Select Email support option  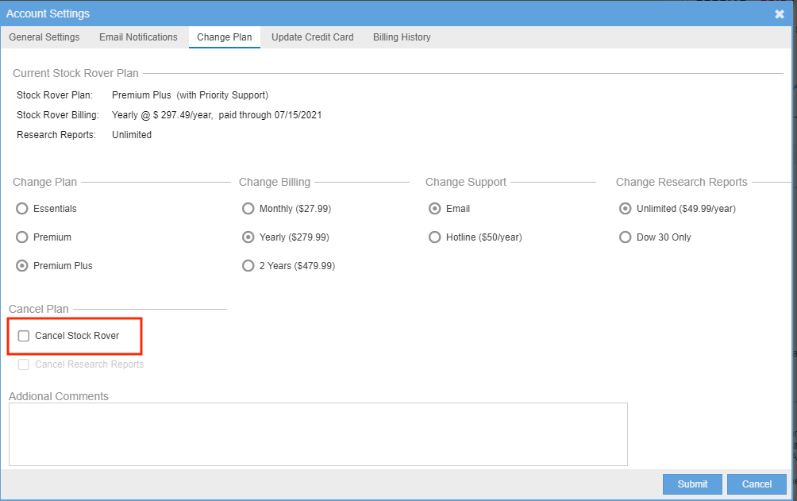(434, 209)
